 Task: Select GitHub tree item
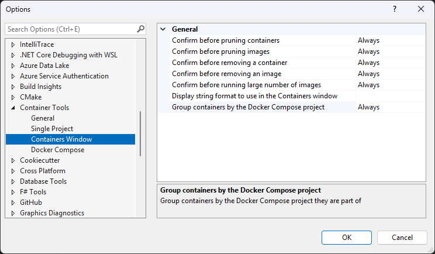[x=31, y=202]
